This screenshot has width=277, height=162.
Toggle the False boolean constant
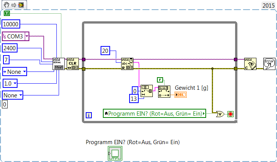coord(160,80)
